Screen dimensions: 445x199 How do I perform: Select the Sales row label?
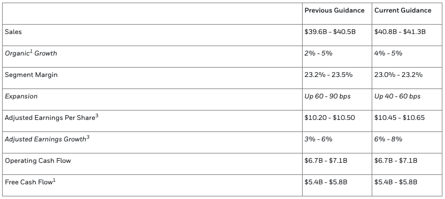(13, 32)
